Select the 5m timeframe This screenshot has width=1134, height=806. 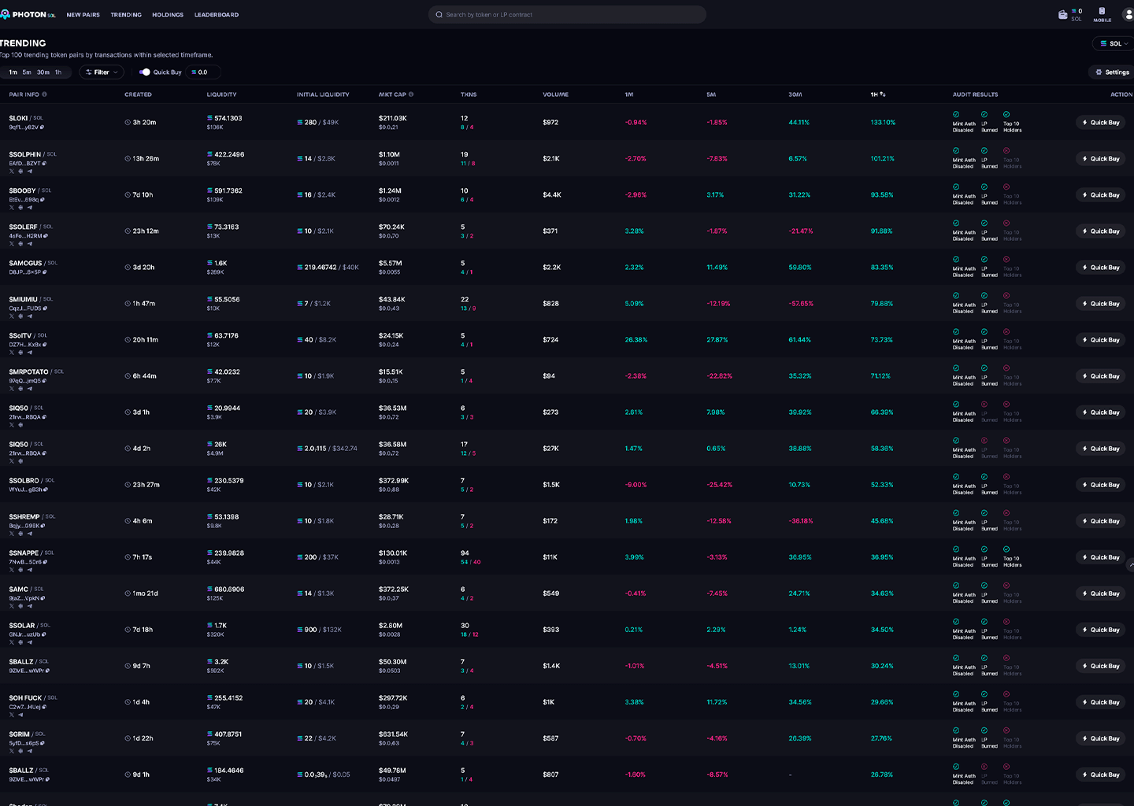point(25,72)
